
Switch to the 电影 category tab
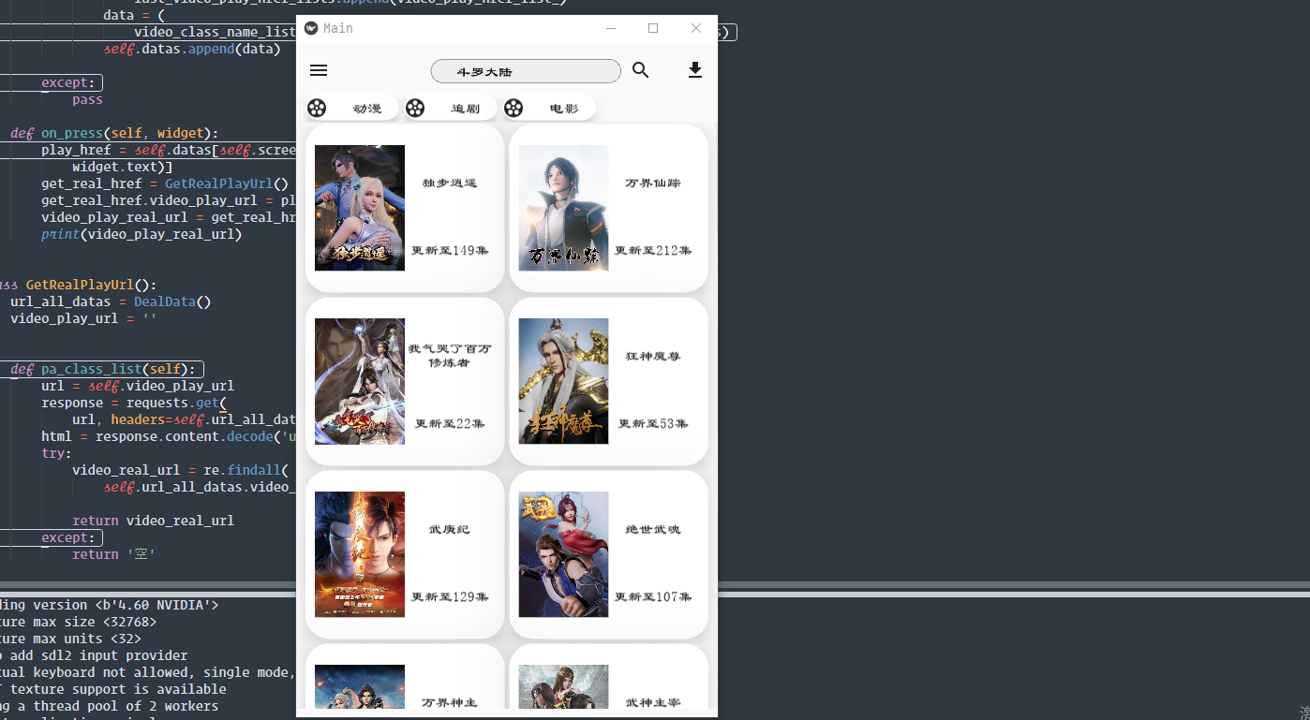tap(549, 109)
